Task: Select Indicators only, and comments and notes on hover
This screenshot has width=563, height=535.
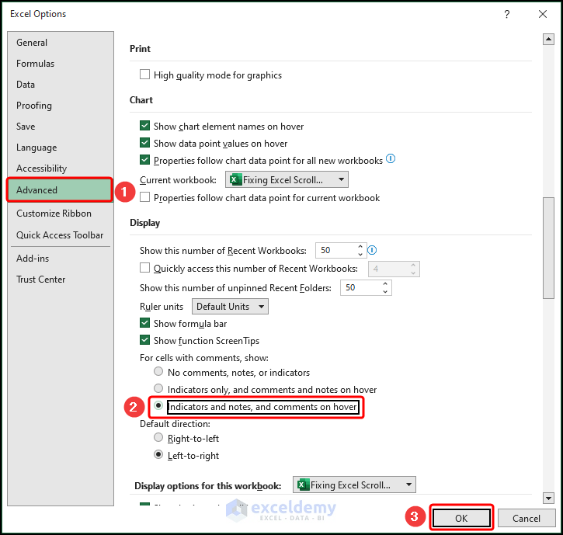Action: click(x=158, y=388)
